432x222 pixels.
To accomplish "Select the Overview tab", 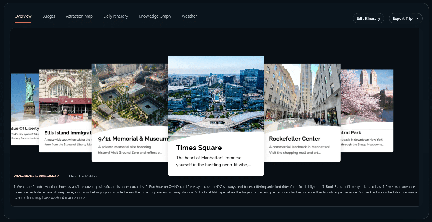I will point(23,16).
